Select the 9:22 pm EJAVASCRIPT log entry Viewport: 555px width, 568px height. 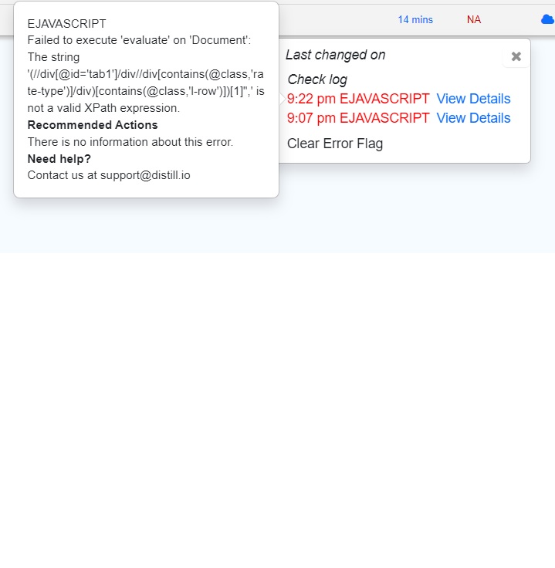click(358, 99)
